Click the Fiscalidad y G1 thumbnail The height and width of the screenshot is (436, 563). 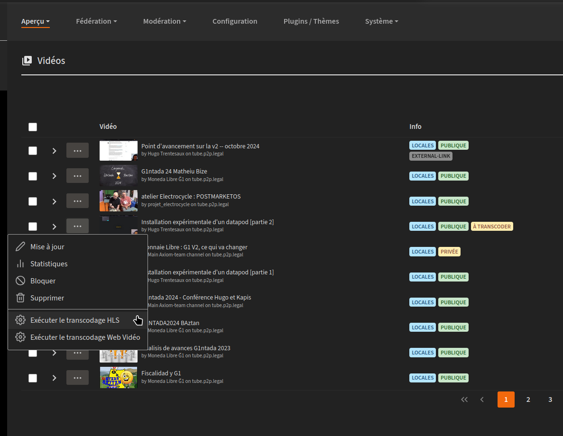pyautogui.click(x=119, y=377)
